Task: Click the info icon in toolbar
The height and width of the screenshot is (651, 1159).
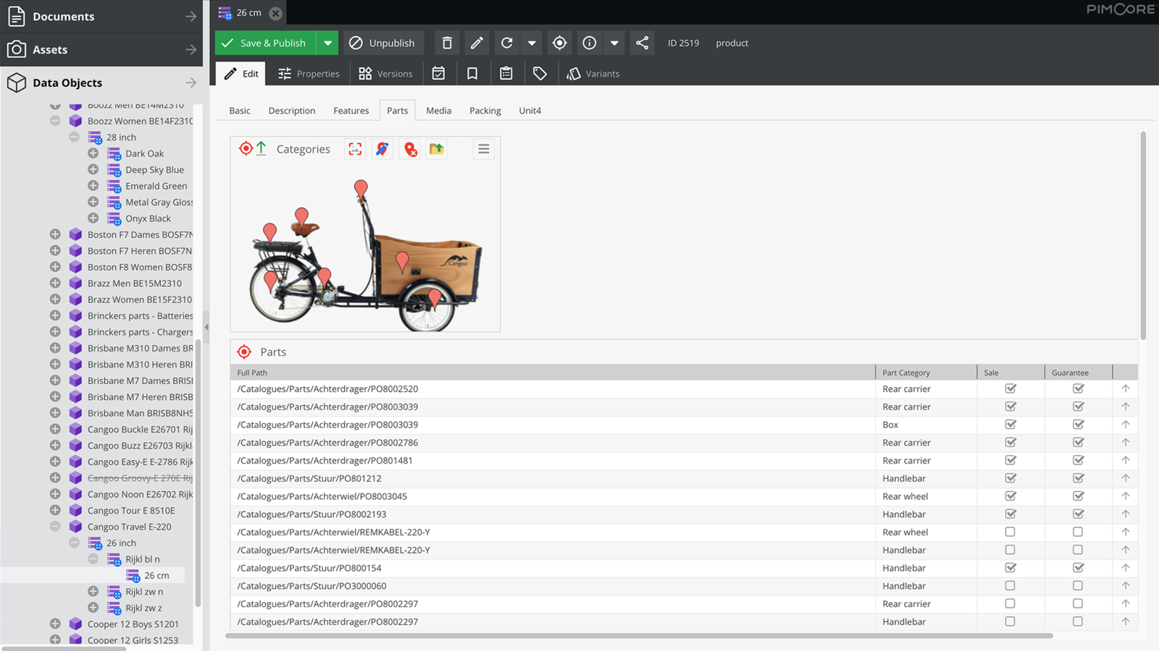Action: pos(590,43)
